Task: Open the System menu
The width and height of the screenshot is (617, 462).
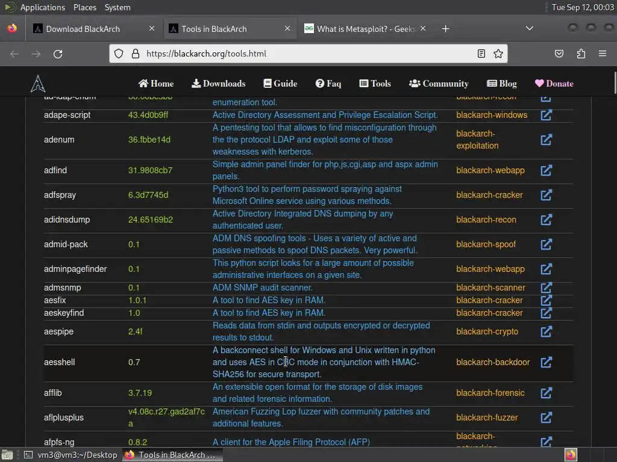Action: [x=117, y=7]
